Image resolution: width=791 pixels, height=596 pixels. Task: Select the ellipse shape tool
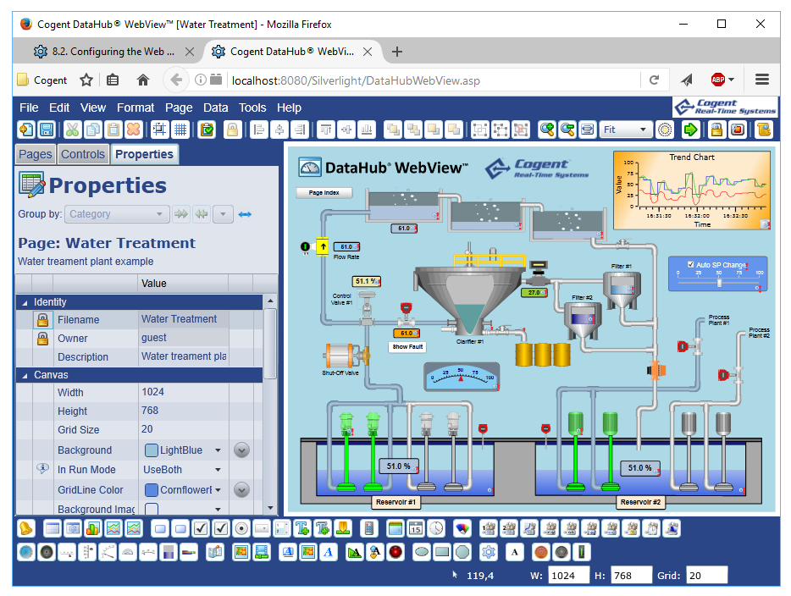pyautogui.click(x=421, y=552)
